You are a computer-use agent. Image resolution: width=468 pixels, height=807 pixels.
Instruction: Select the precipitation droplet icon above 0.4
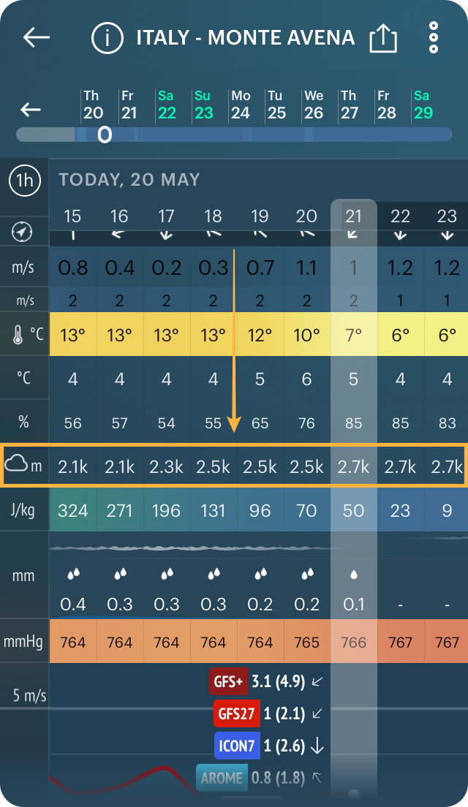pos(73,575)
